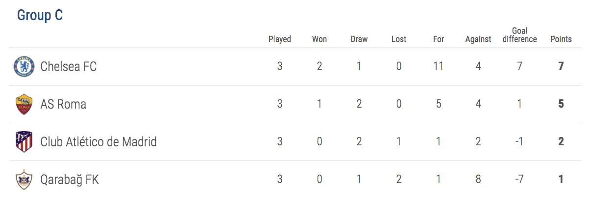Open Club Atlético de Madrid team page
The height and width of the screenshot is (204, 590).
pyautogui.click(x=98, y=142)
